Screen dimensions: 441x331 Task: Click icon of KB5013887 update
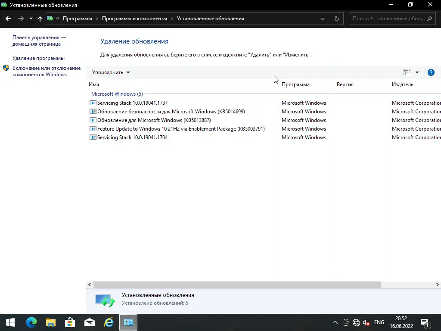93,120
